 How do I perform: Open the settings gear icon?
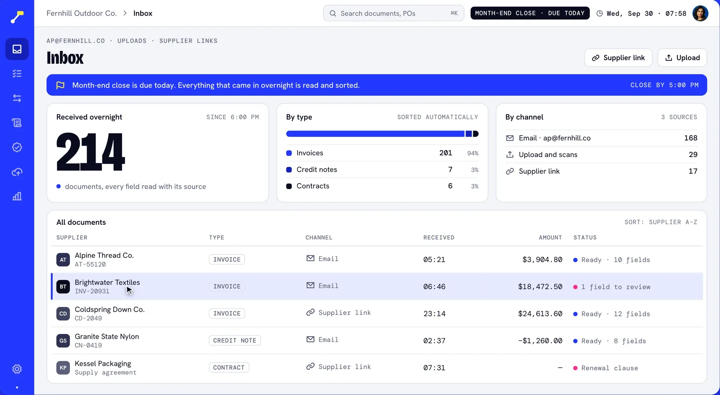(x=17, y=369)
